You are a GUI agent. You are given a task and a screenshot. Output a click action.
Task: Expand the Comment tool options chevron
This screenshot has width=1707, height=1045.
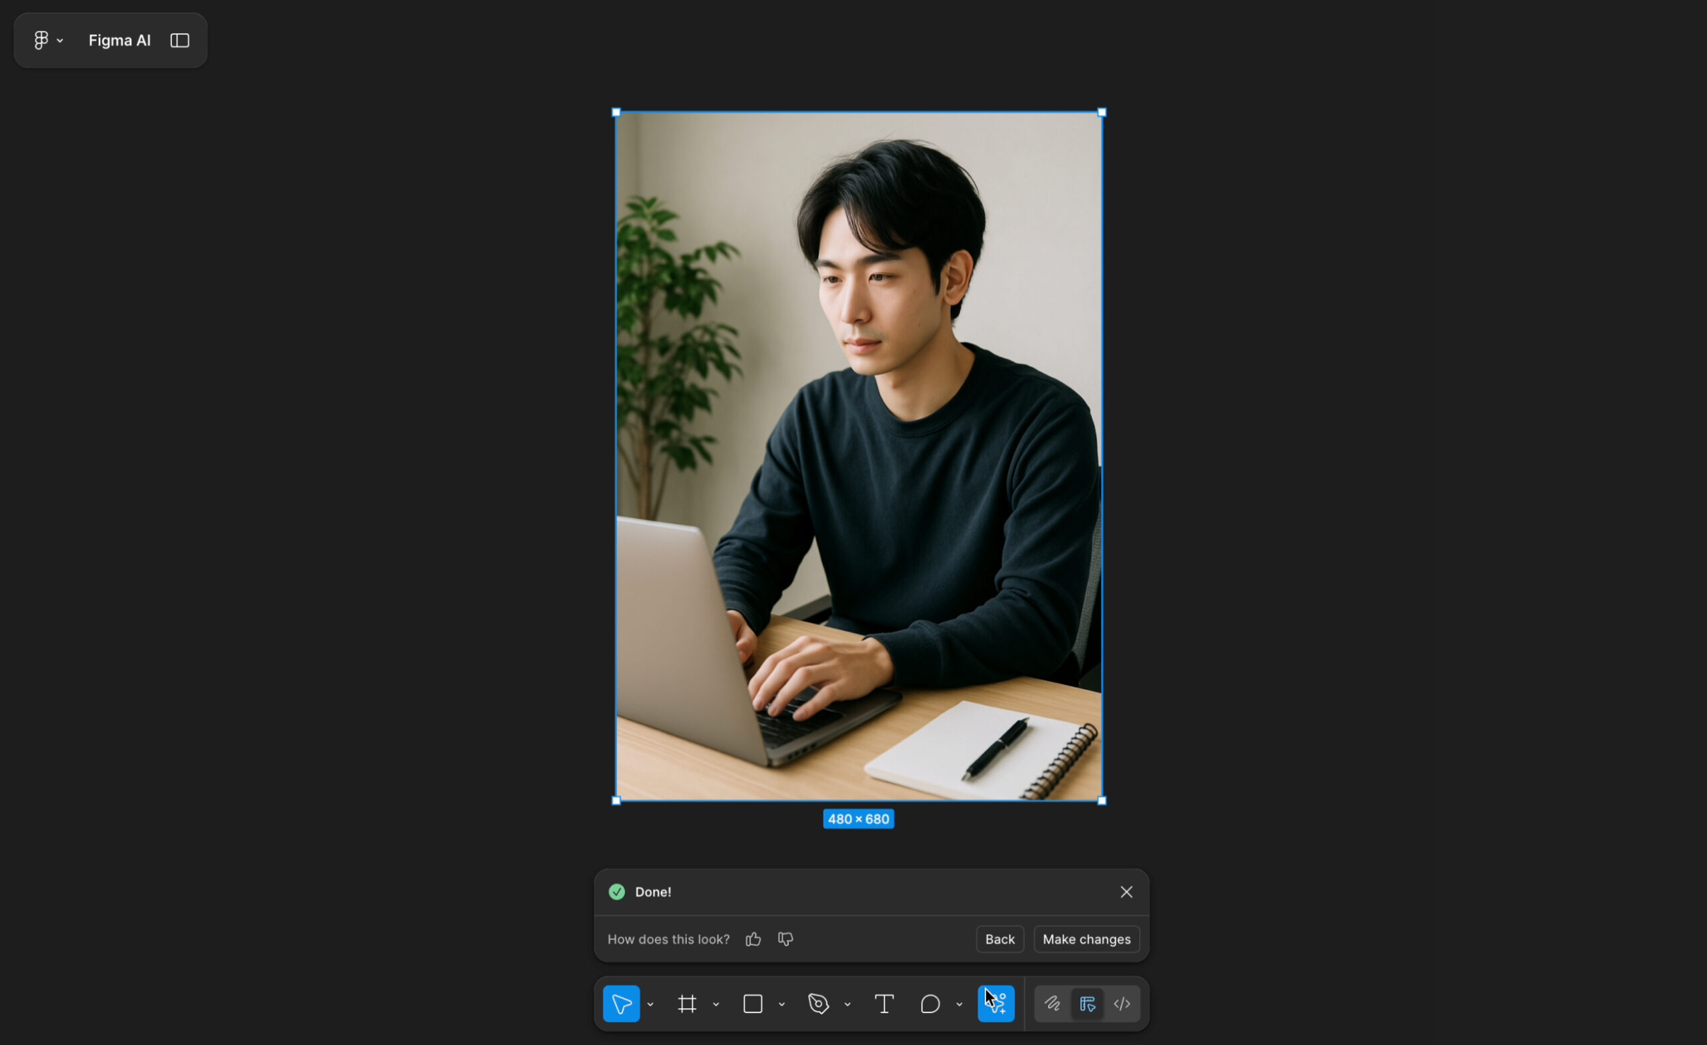960,1004
